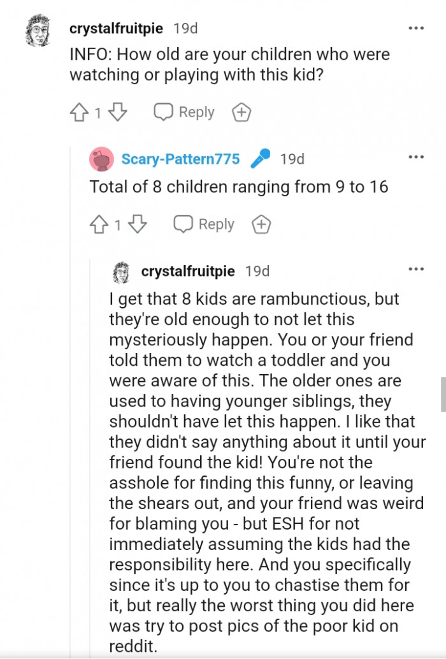Click the award icon under Scary-Pattern775's reply
Image resolution: width=446 pixels, height=659 pixels.
[260, 224]
